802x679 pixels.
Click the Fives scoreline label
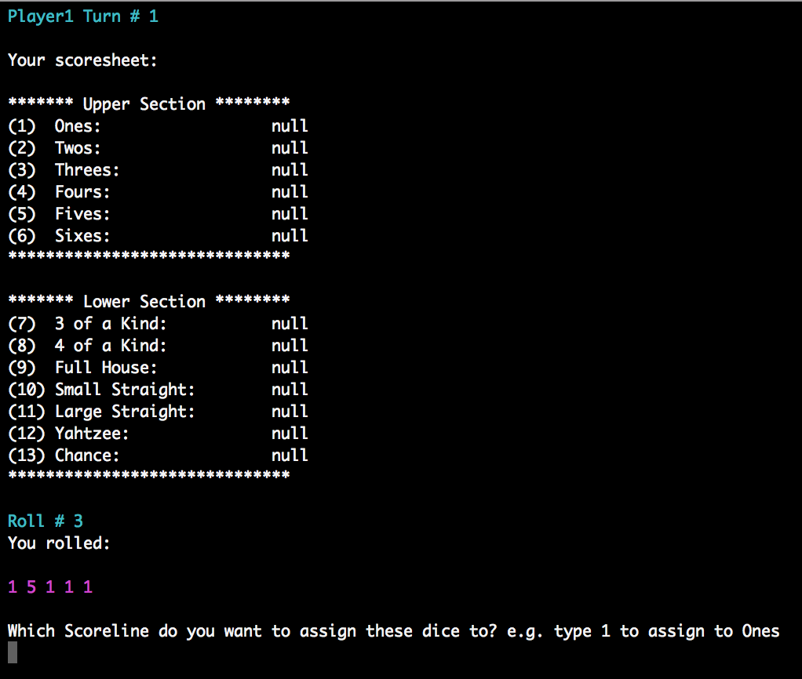click(x=82, y=213)
